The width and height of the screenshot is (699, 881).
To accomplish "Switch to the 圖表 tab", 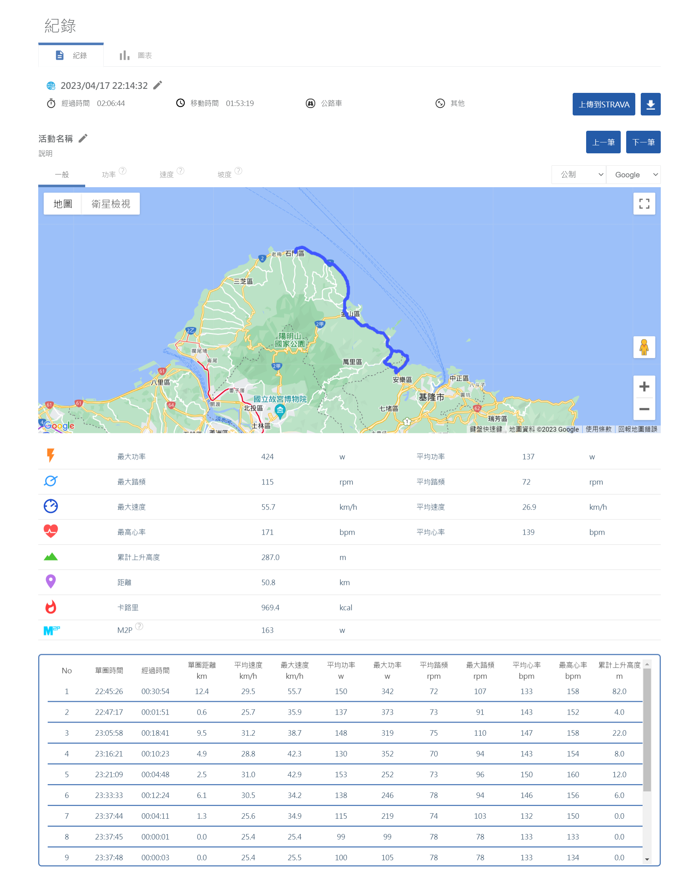I will tap(136, 55).
